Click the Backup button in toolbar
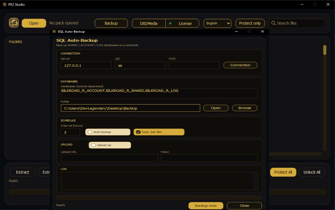335x210 pixels. [x=111, y=23]
